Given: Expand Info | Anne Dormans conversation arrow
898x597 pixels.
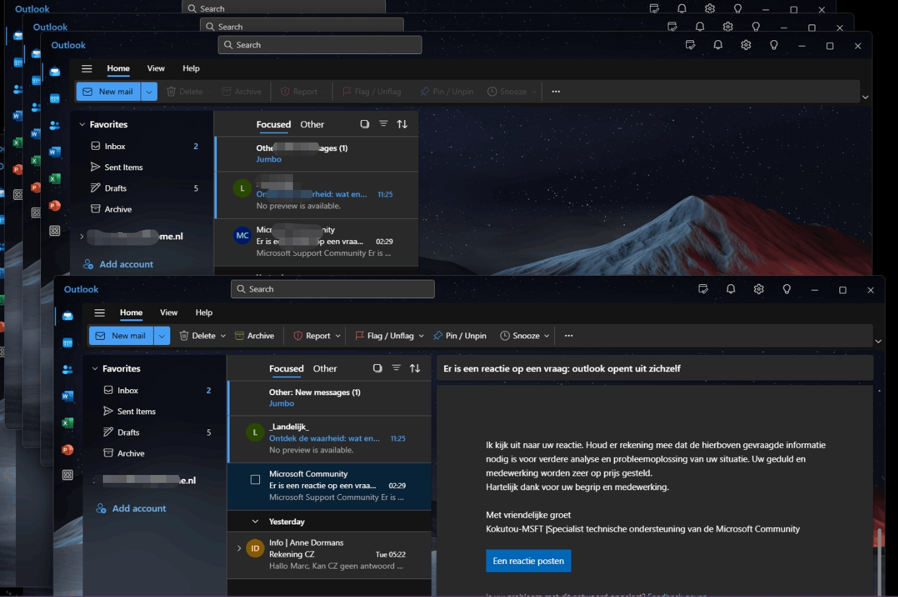Looking at the screenshot, I should [239, 548].
